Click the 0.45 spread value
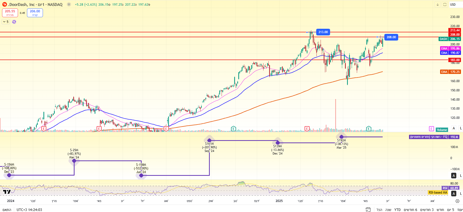463x212 pixels. click(x=22, y=13)
